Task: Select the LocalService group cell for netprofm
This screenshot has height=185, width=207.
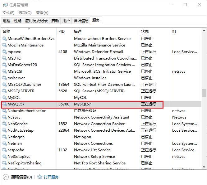Action: 183,150
